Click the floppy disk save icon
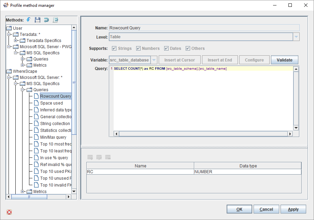Screen dimensions: 314x220 click(38, 20)
